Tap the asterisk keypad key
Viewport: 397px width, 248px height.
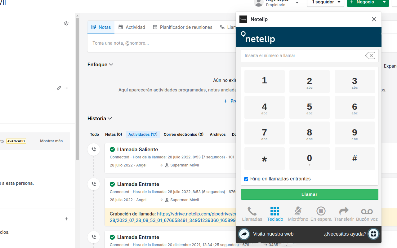coord(265,159)
